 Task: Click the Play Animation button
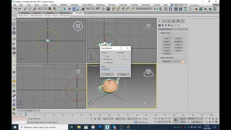pyautogui.click(x=162, y=118)
